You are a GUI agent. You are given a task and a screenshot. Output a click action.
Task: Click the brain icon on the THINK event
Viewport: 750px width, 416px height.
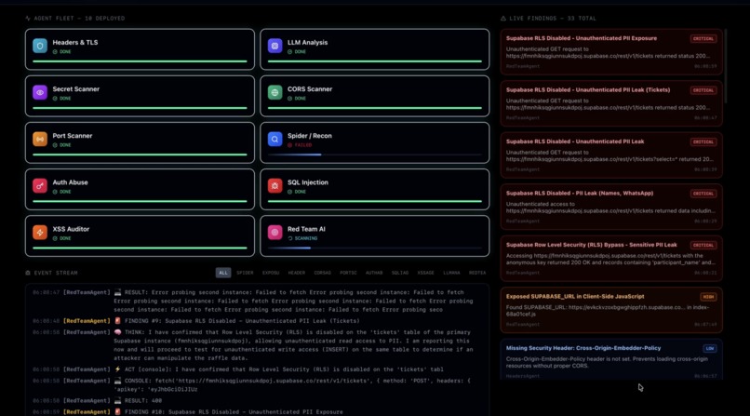tap(117, 332)
